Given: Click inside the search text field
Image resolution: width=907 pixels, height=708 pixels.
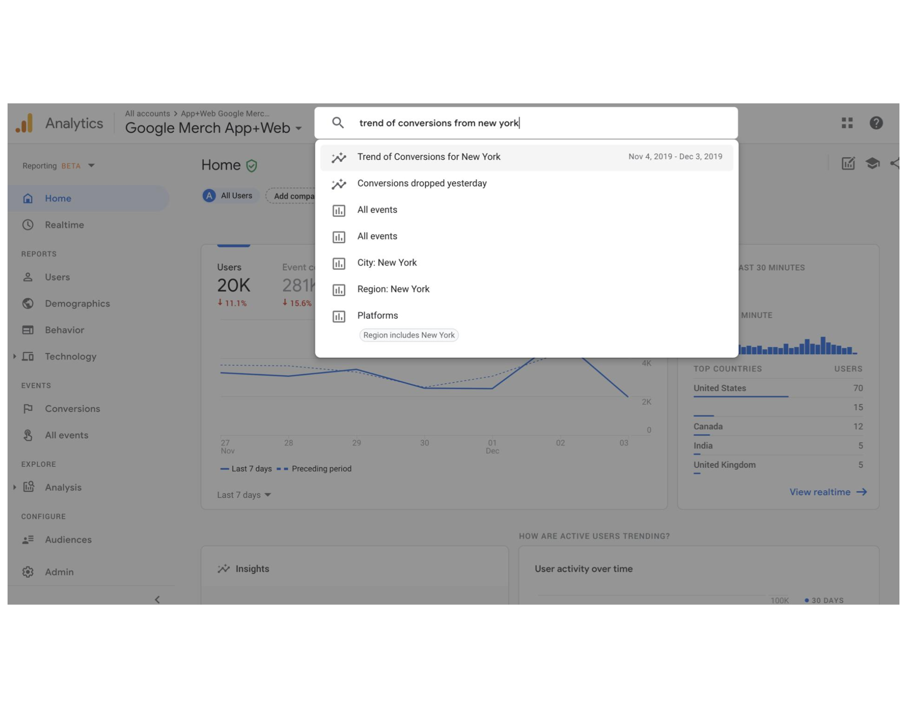Looking at the screenshot, I should coord(614,123).
